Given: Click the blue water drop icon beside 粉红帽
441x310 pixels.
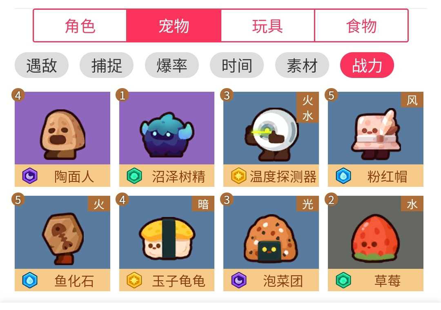Looking at the screenshot, I should point(343,176).
